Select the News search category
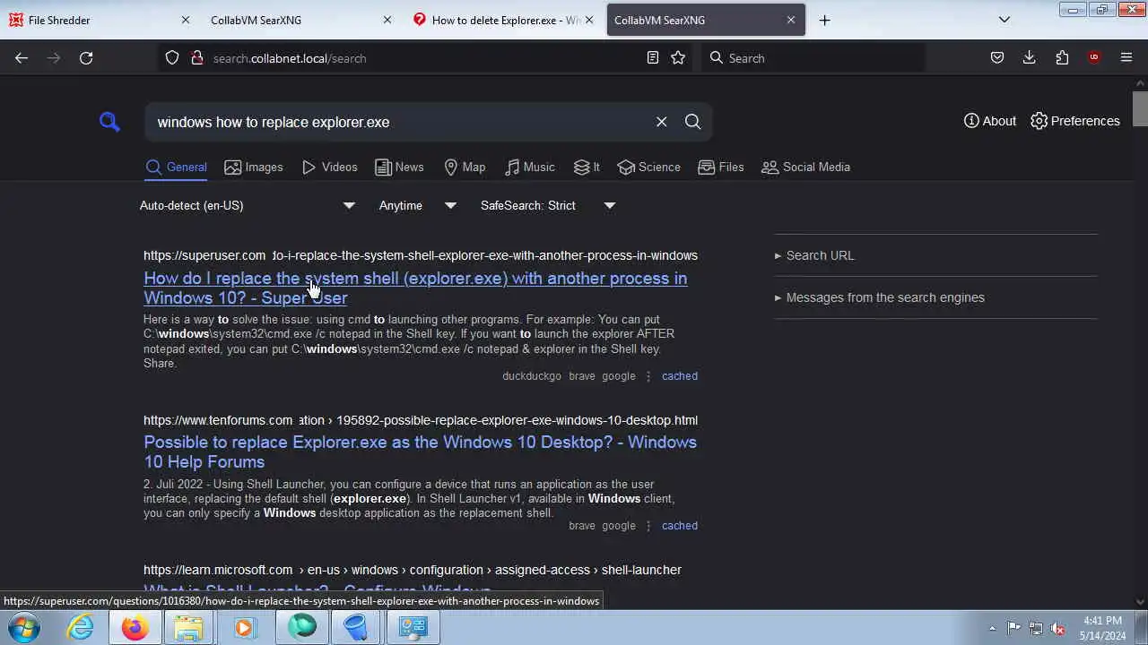The height and width of the screenshot is (645, 1148). [399, 168]
